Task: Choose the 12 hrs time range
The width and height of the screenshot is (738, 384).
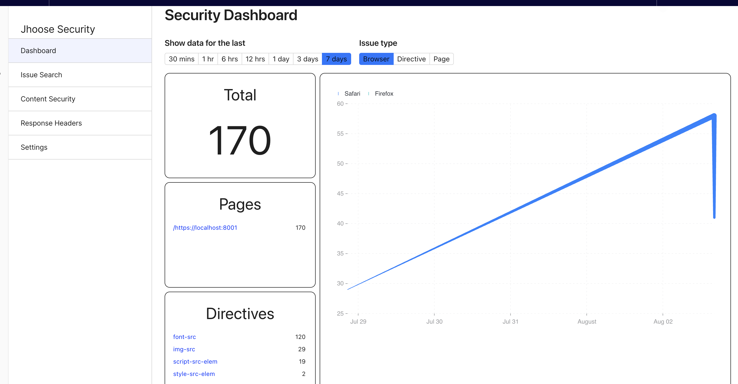Action: [x=255, y=59]
